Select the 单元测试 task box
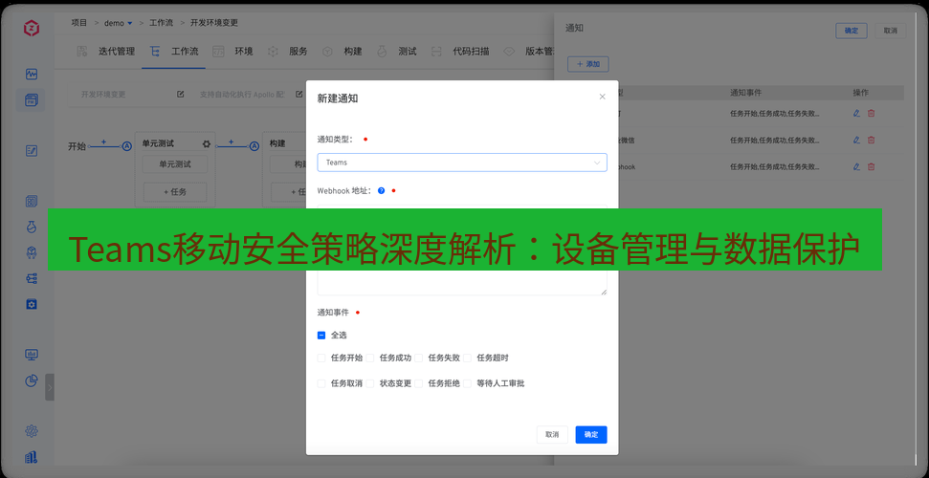 [x=175, y=164]
